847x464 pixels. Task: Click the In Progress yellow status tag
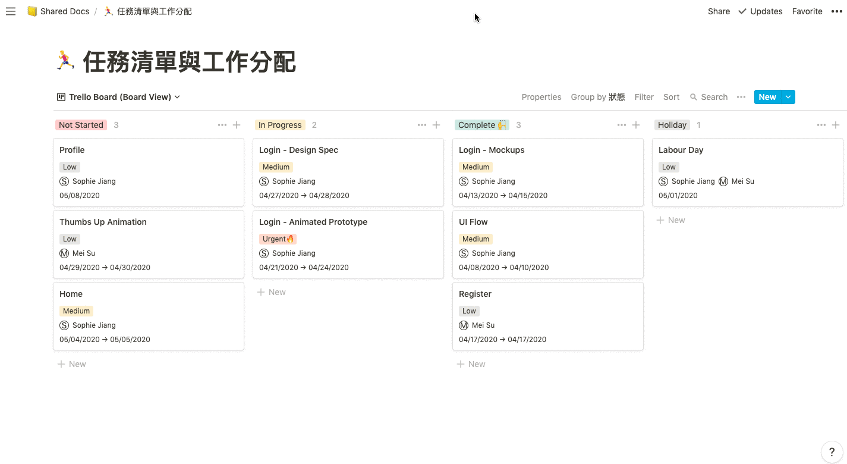coord(280,125)
